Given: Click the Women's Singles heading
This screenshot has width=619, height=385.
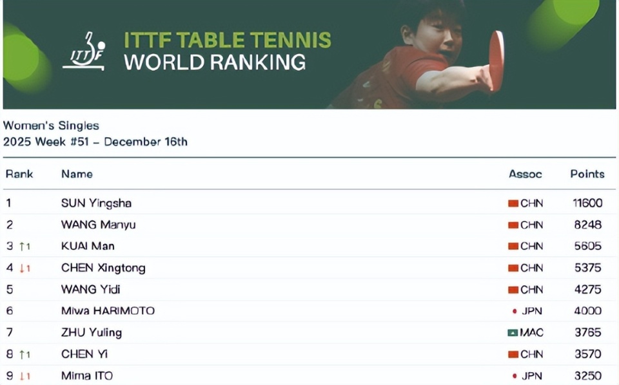Looking at the screenshot, I should (x=51, y=126).
